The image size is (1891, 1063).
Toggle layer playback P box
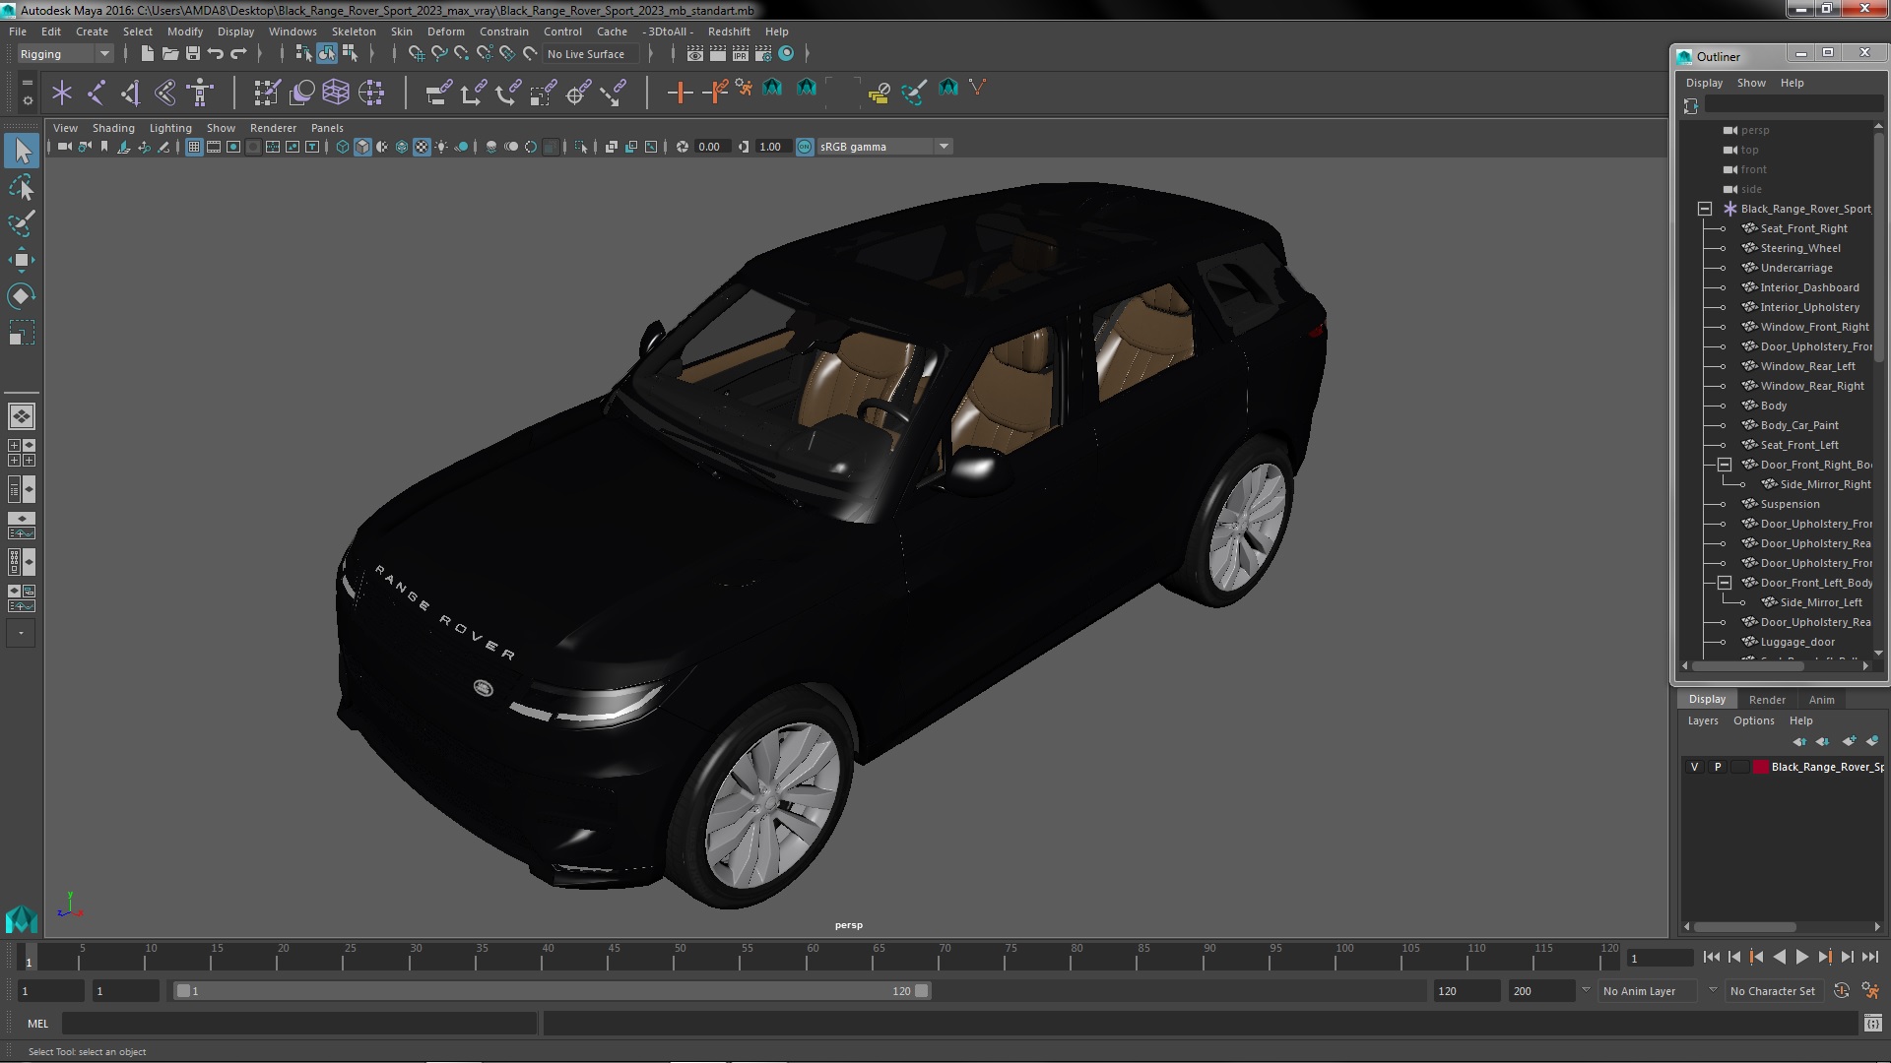coord(1718,767)
